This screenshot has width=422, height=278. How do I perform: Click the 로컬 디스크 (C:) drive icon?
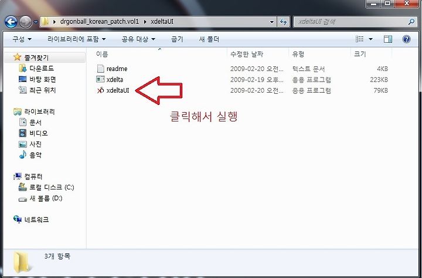pos(23,187)
